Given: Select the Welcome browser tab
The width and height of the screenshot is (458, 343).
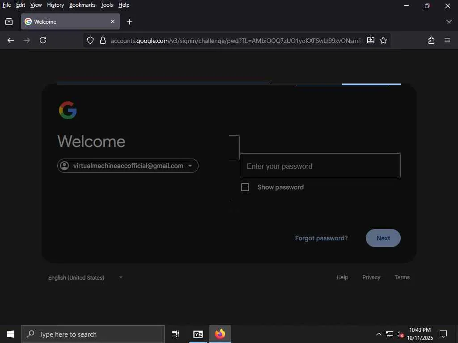Looking at the screenshot, I should click(x=70, y=21).
